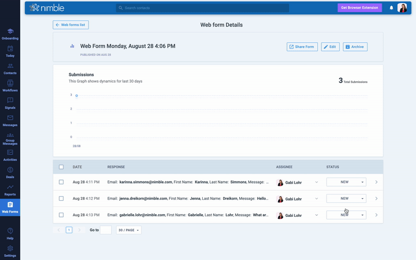The height and width of the screenshot is (260, 416).
Task: Focus the Search contacts field
Action: coord(203,8)
